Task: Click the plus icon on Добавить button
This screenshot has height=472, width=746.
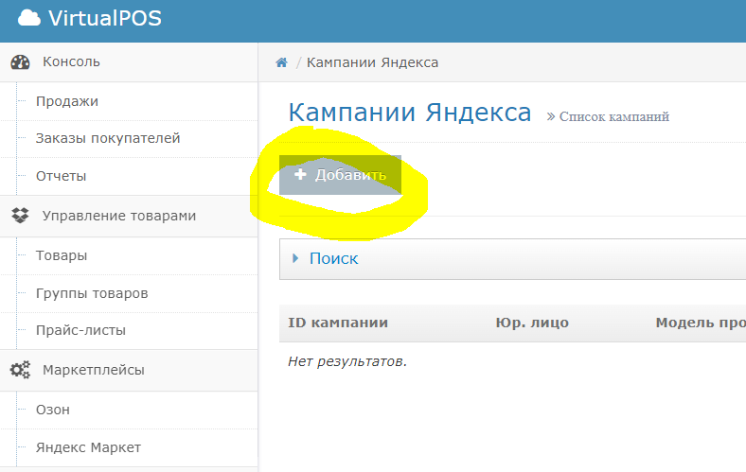Action: pos(300,174)
